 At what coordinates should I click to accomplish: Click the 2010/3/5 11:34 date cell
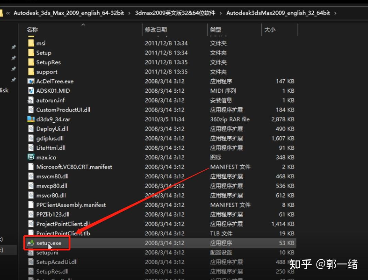coord(165,119)
